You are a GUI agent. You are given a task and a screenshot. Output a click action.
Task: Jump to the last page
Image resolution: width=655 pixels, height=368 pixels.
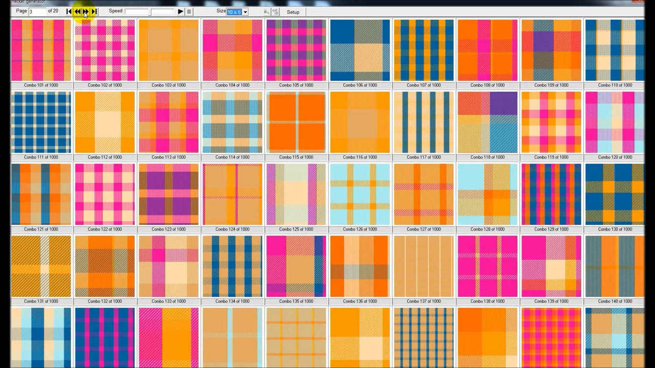(x=94, y=11)
